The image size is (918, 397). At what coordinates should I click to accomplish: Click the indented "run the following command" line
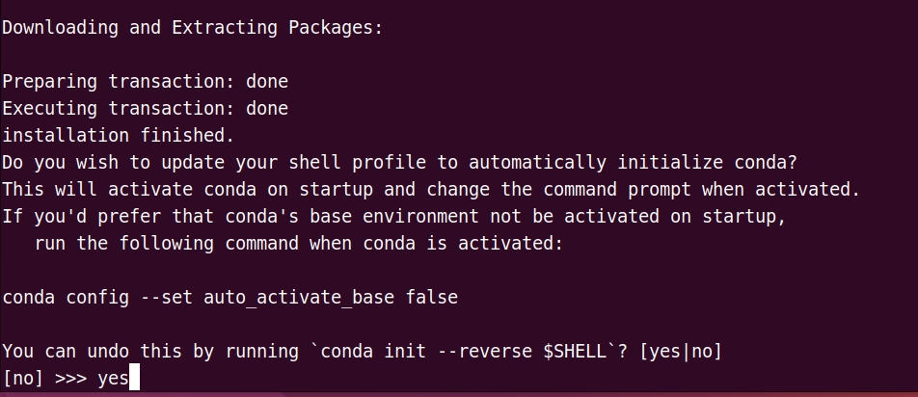[x=299, y=243]
